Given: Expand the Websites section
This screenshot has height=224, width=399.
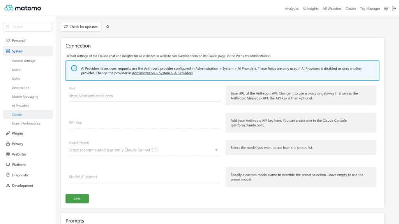Looking at the screenshot, I should point(28,154).
